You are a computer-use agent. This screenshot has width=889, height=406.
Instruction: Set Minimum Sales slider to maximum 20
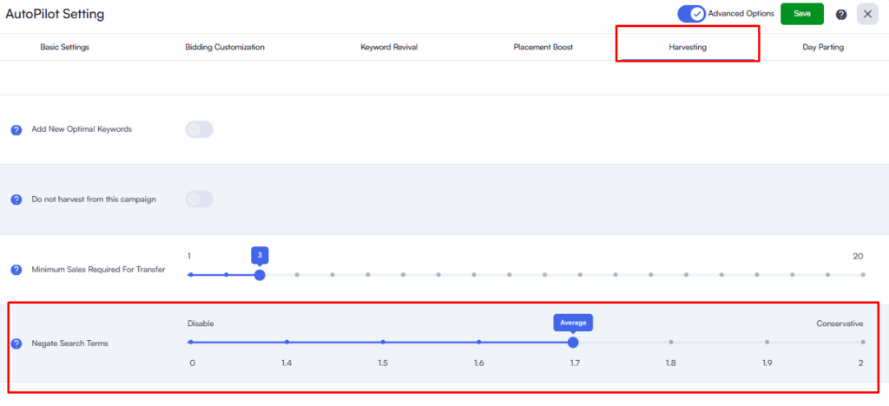coord(862,275)
